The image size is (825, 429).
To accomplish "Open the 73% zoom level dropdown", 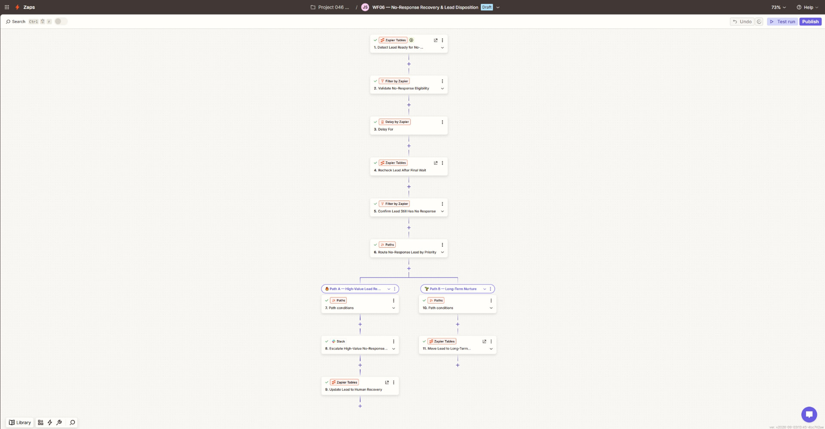I will (778, 7).
